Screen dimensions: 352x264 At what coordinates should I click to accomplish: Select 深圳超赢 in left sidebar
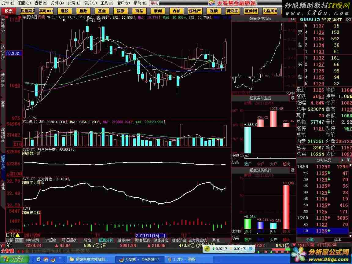click(3, 135)
